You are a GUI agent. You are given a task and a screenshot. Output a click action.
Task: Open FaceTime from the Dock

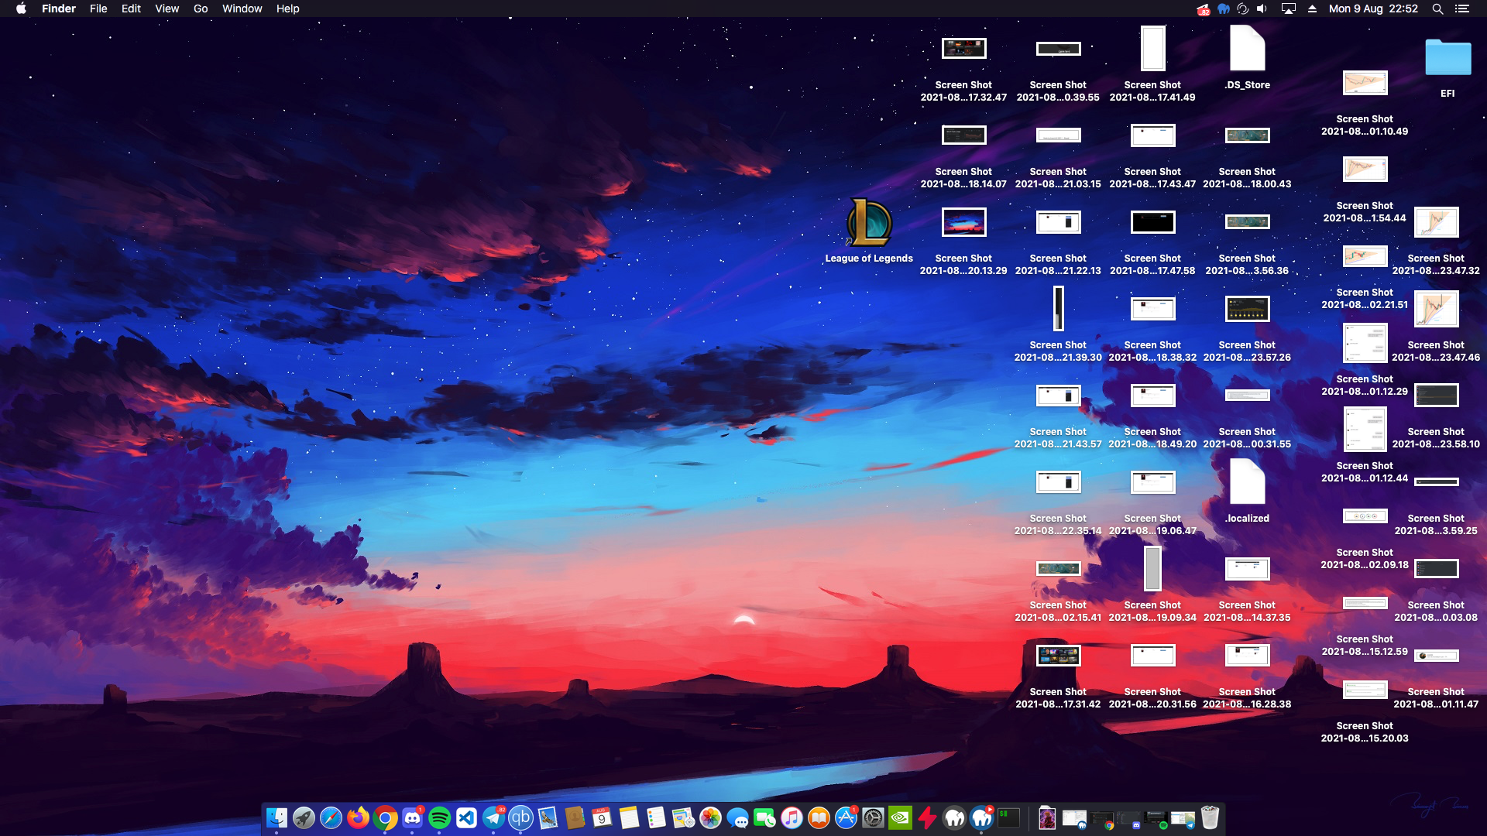coord(764,817)
